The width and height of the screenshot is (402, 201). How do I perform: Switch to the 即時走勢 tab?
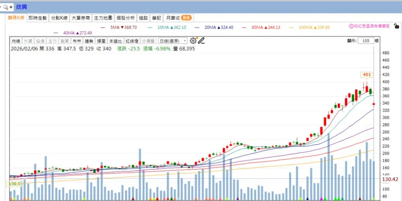point(37,18)
